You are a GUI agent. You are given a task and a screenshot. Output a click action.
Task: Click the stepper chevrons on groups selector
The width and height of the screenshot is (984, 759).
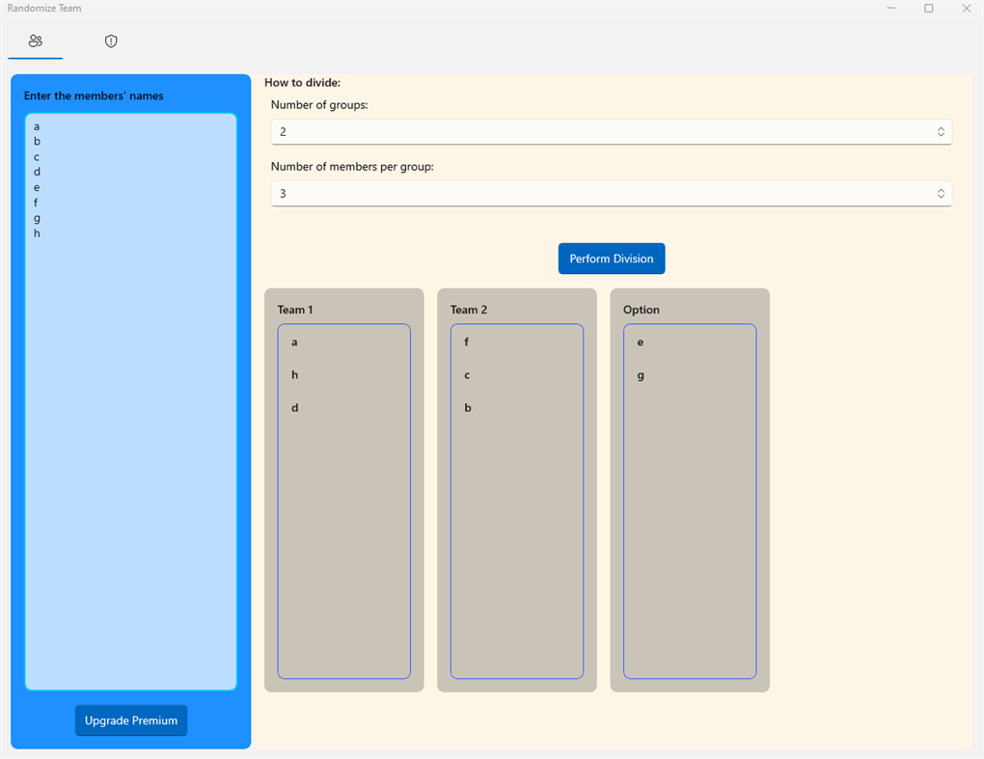[939, 131]
